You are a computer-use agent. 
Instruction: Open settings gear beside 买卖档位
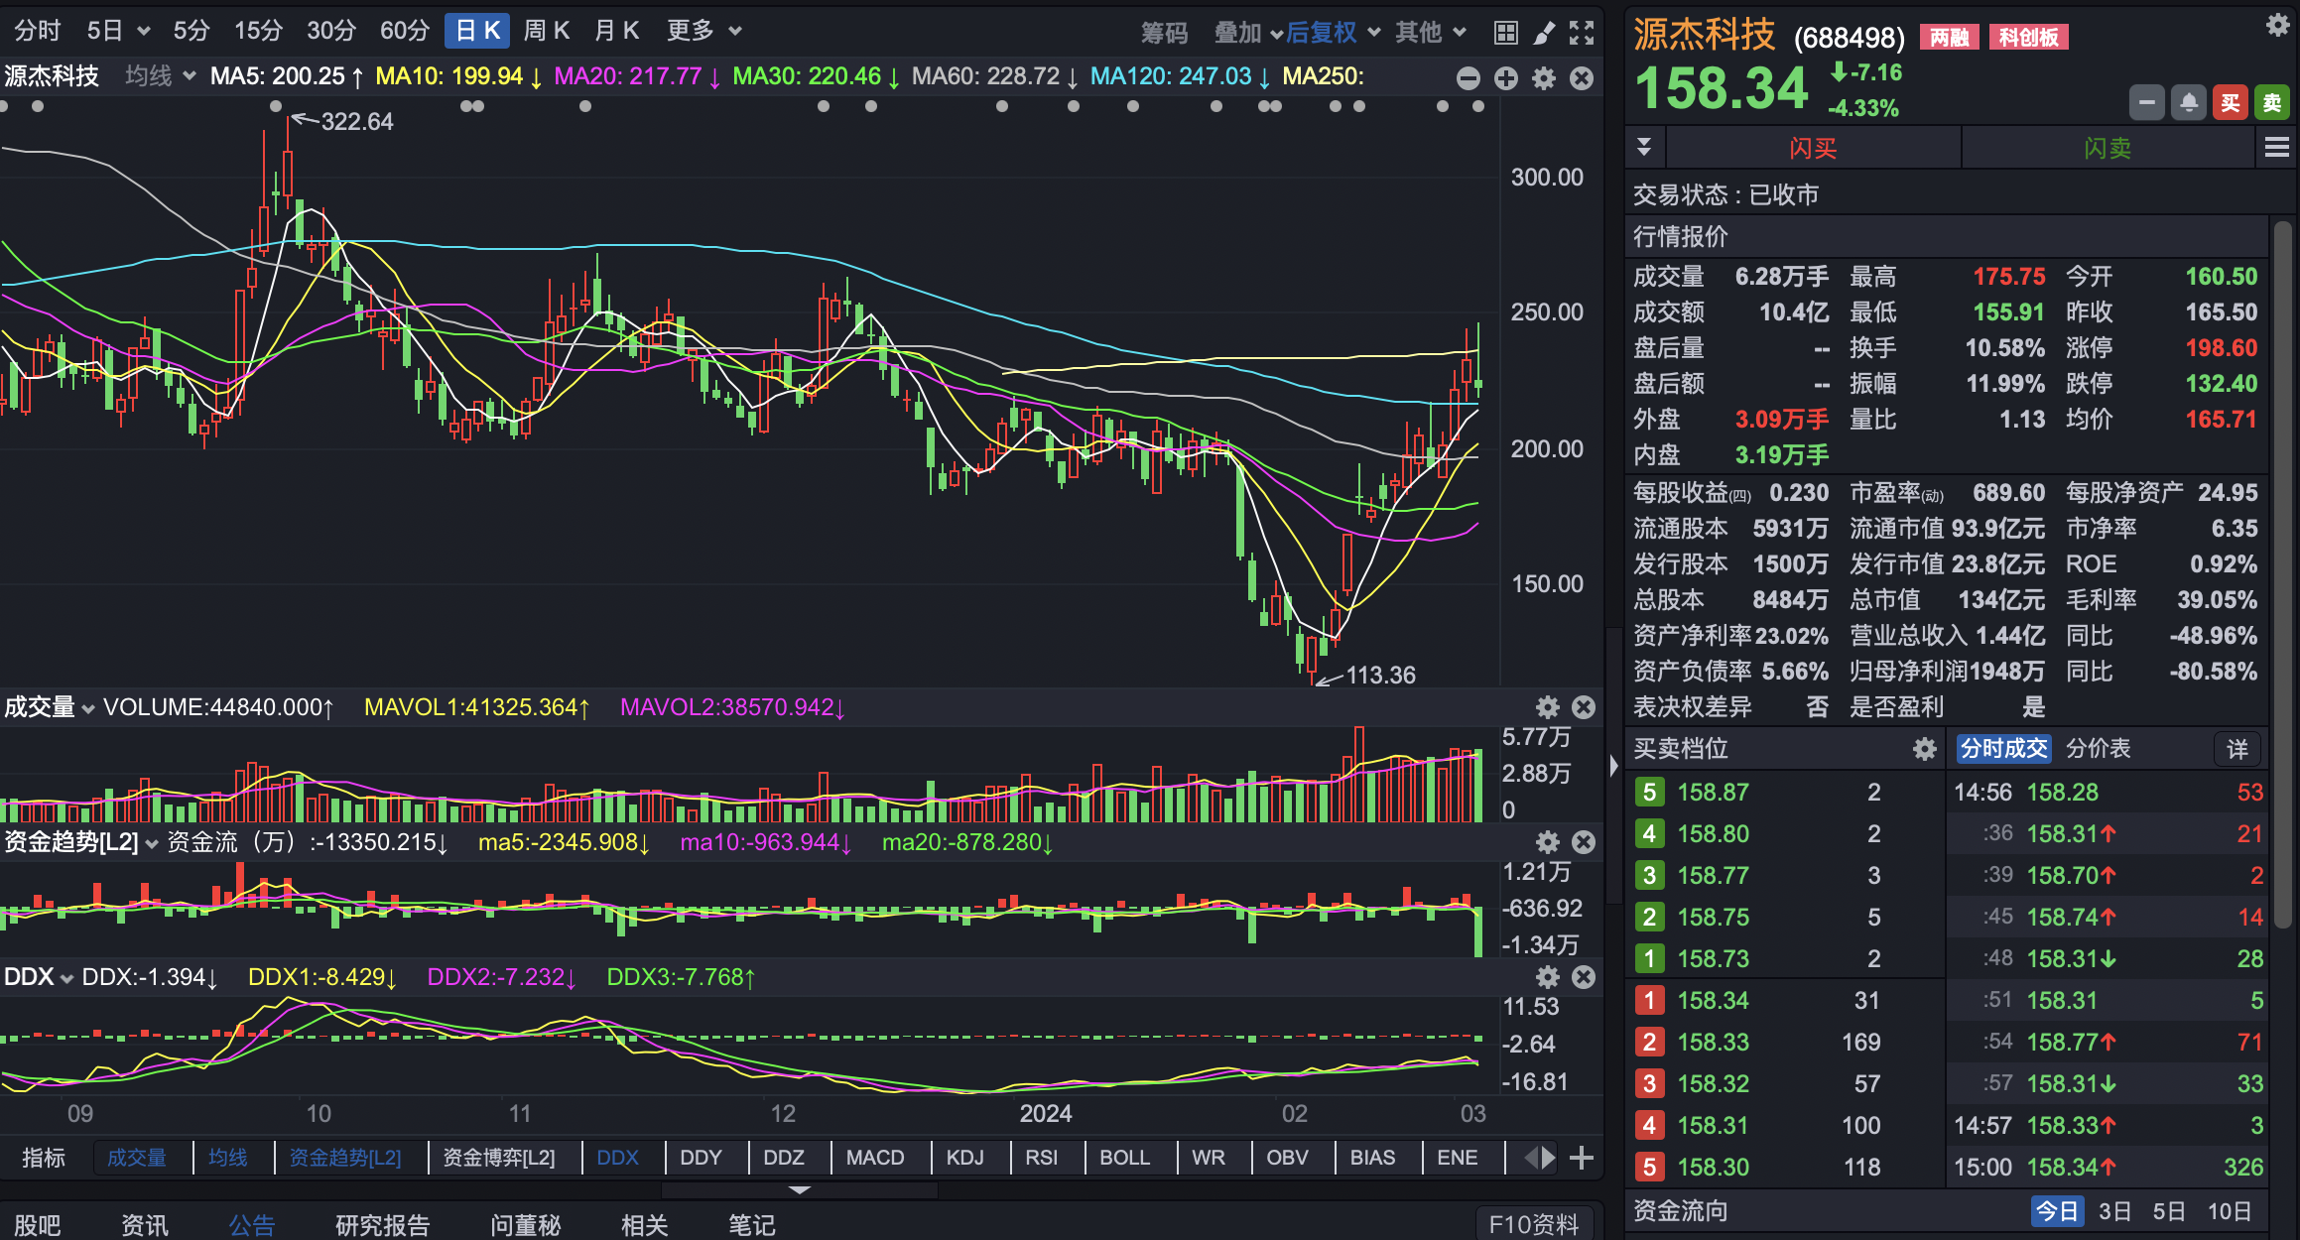click(1925, 749)
